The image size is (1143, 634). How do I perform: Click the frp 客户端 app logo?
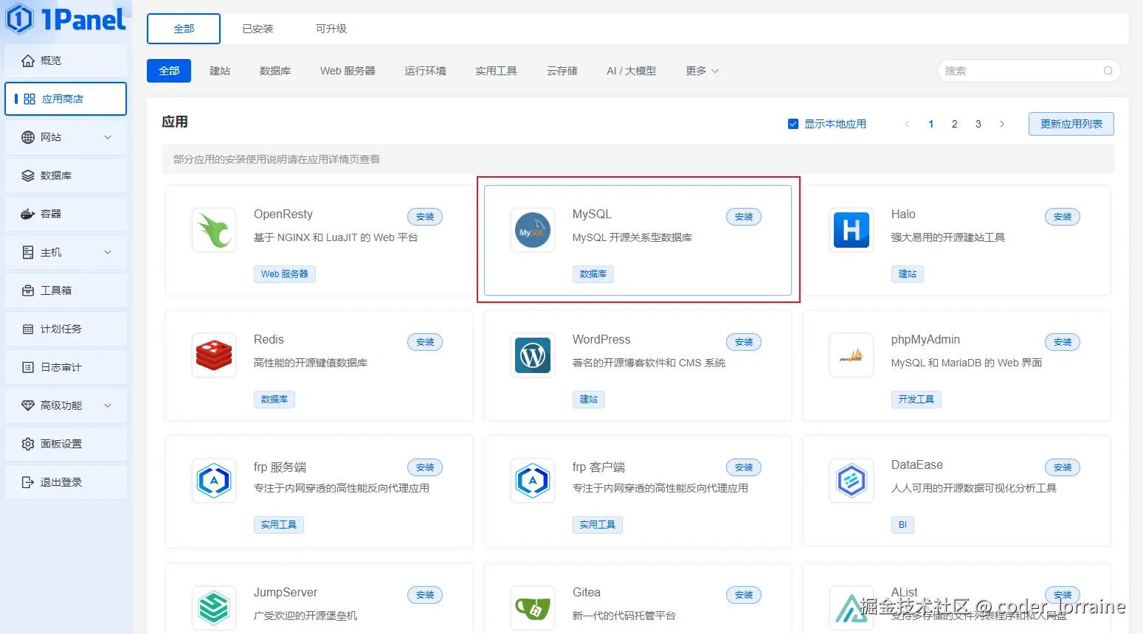(533, 481)
